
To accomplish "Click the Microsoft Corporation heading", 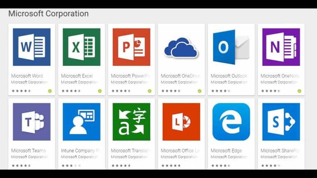I will pyautogui.click(x=49, y=14).
